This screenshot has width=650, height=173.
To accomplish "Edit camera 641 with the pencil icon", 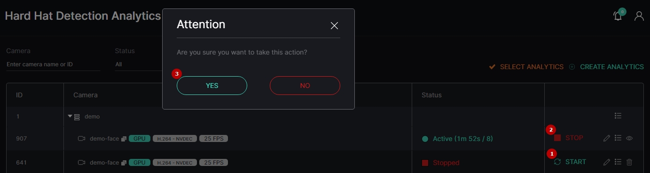I will [x=607, y=162].
